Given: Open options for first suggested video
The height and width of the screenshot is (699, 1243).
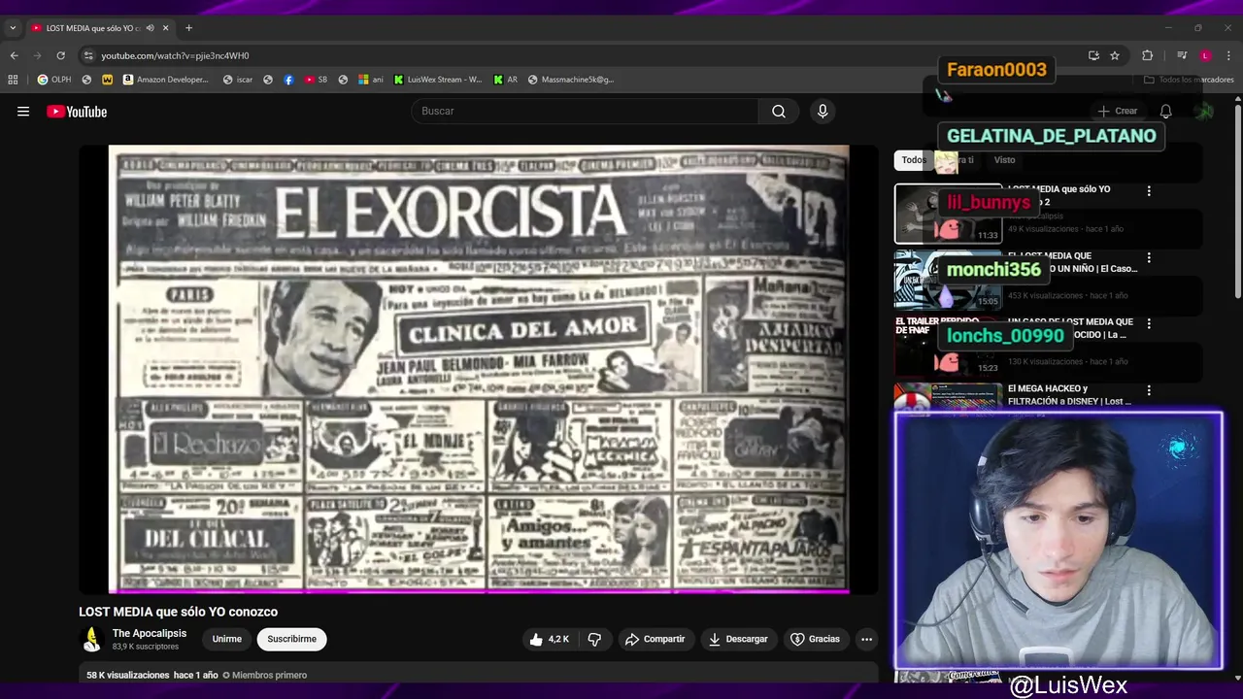Looking at the screenshot, I should 1149,191.
